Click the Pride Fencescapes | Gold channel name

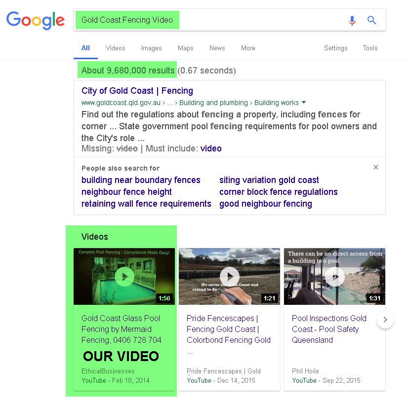pyautogui.click(x=224, y=371)
